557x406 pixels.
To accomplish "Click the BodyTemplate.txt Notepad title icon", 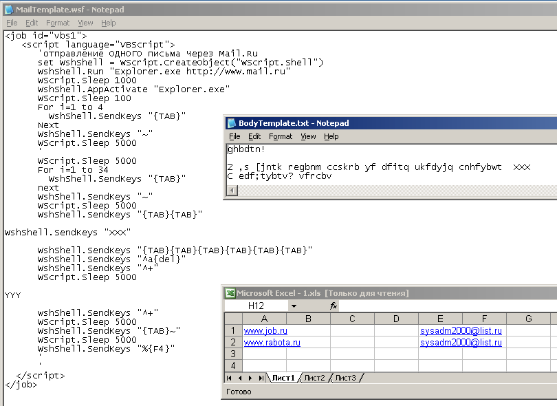I will pos(231,123).
